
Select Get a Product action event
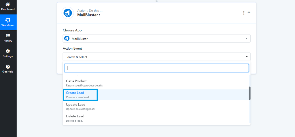click(156, 83)
